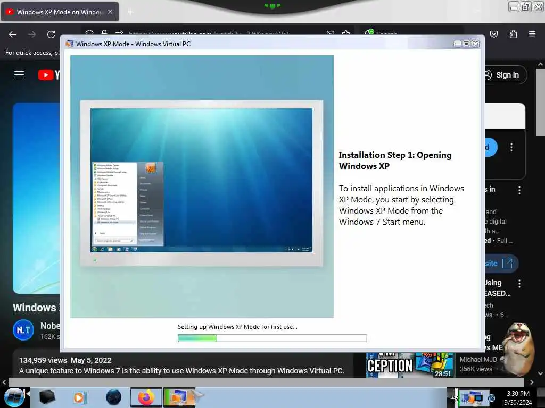Image resolution: width=545 pixels, height=408 pixels.
Task: Click the Pocket save icon in Firefox
Action: click(494, 34)
